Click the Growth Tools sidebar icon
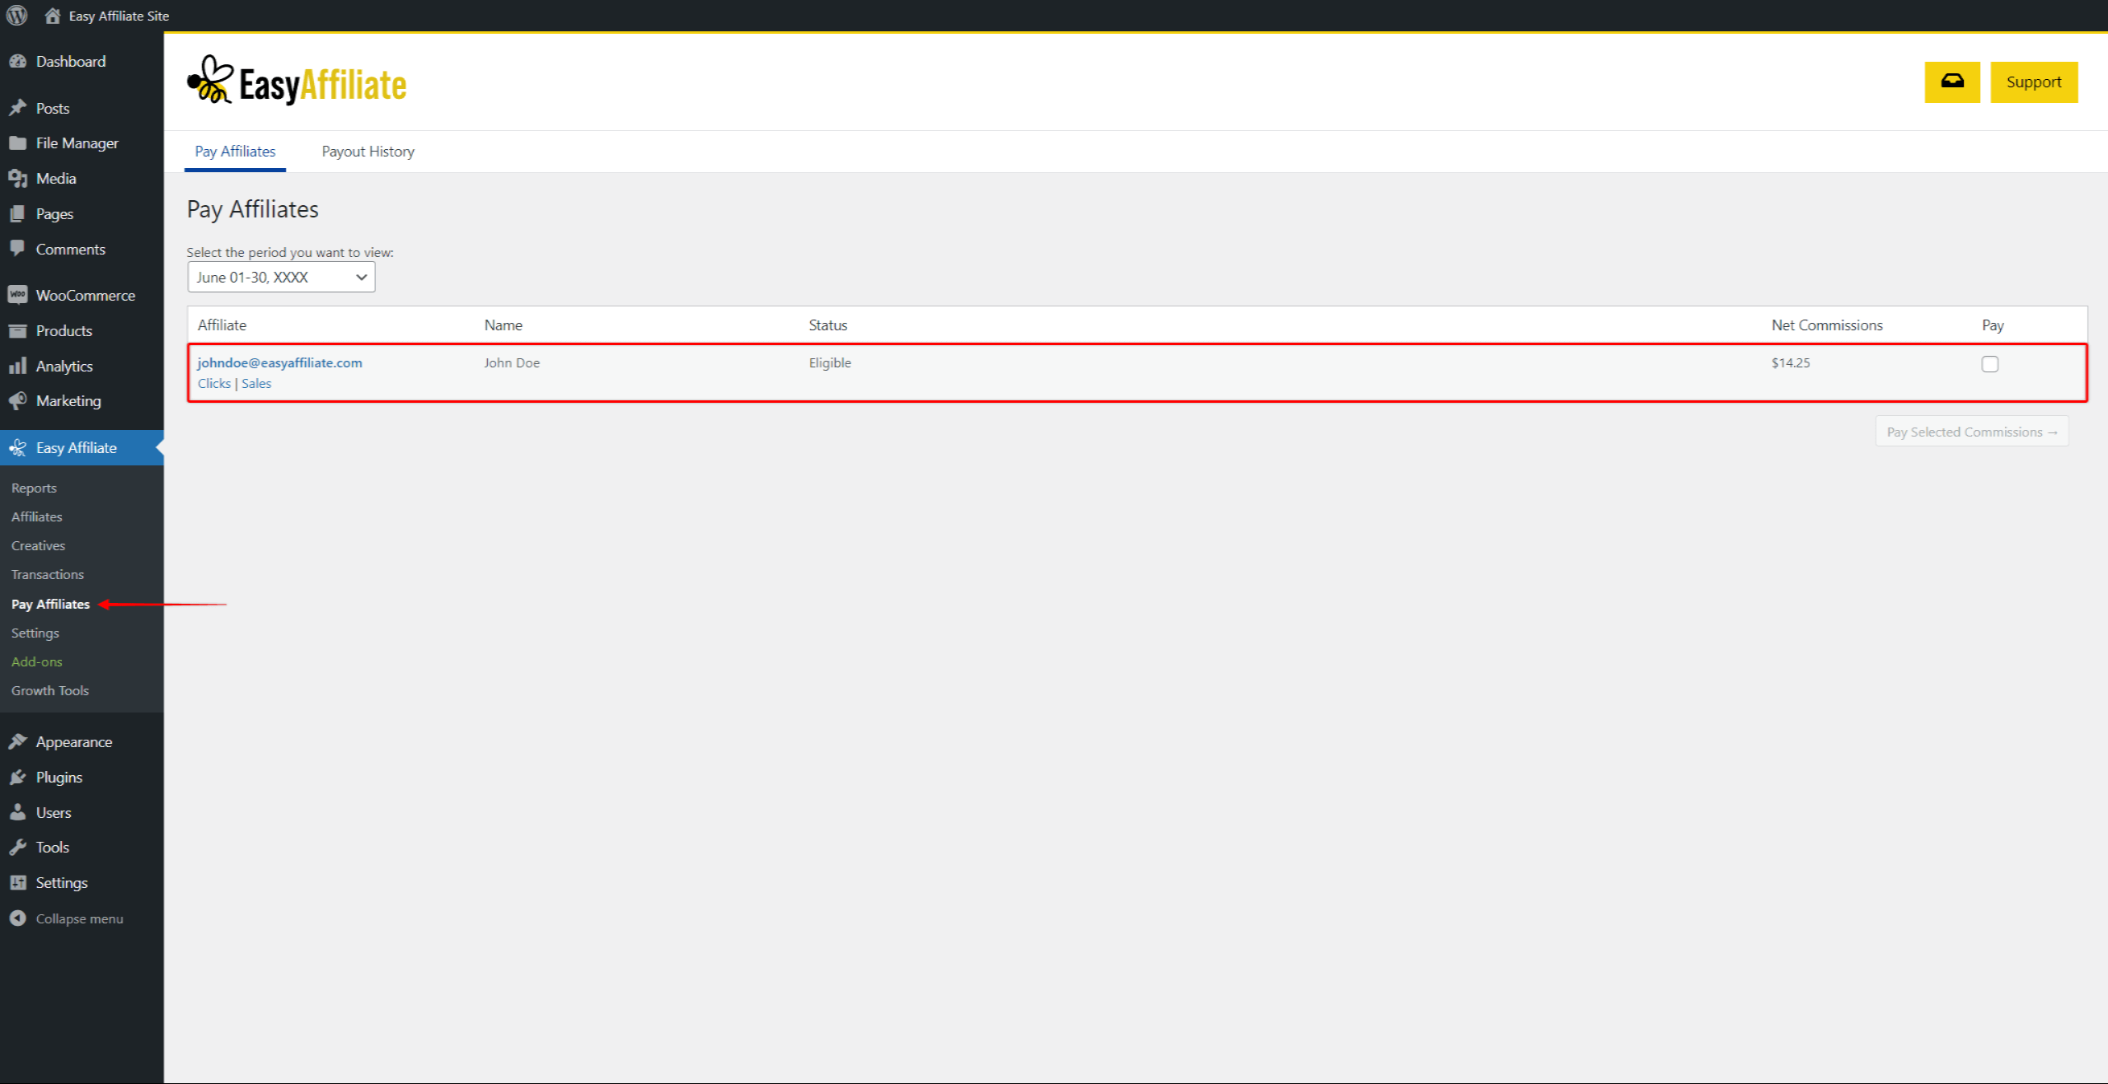2108x1084 pixels. (49, 690)
